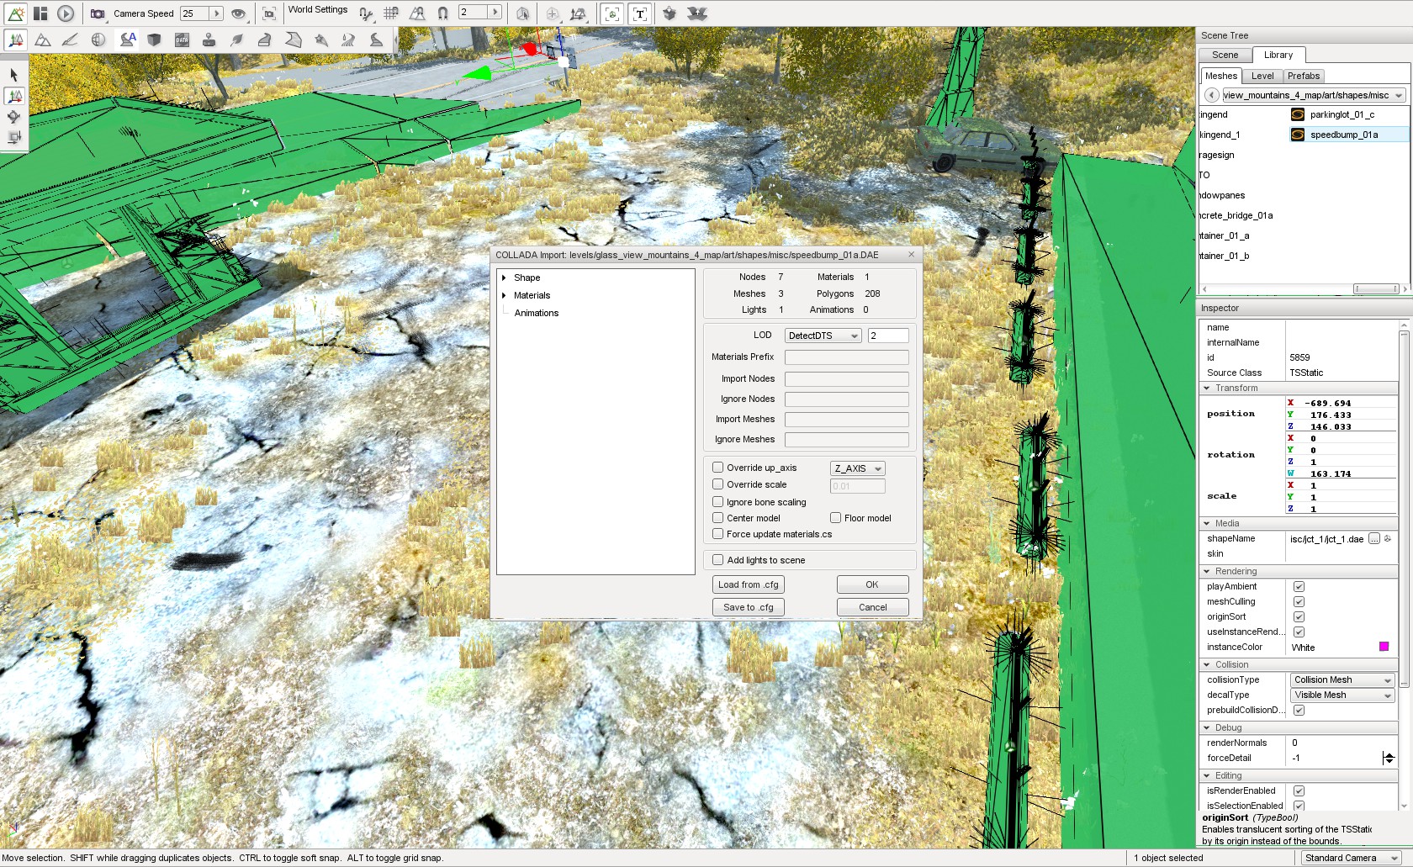Check Center model option
The width and height of the screenshot is (1413, 867).
click(x=718, y=518)
